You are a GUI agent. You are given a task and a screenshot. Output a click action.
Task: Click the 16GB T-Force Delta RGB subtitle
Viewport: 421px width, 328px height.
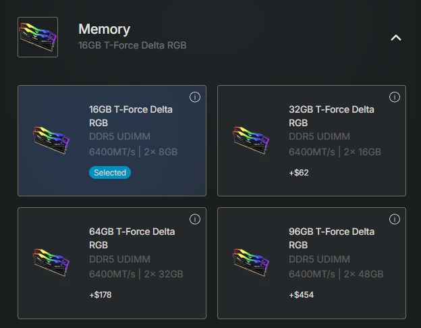(x=132, y=45)
